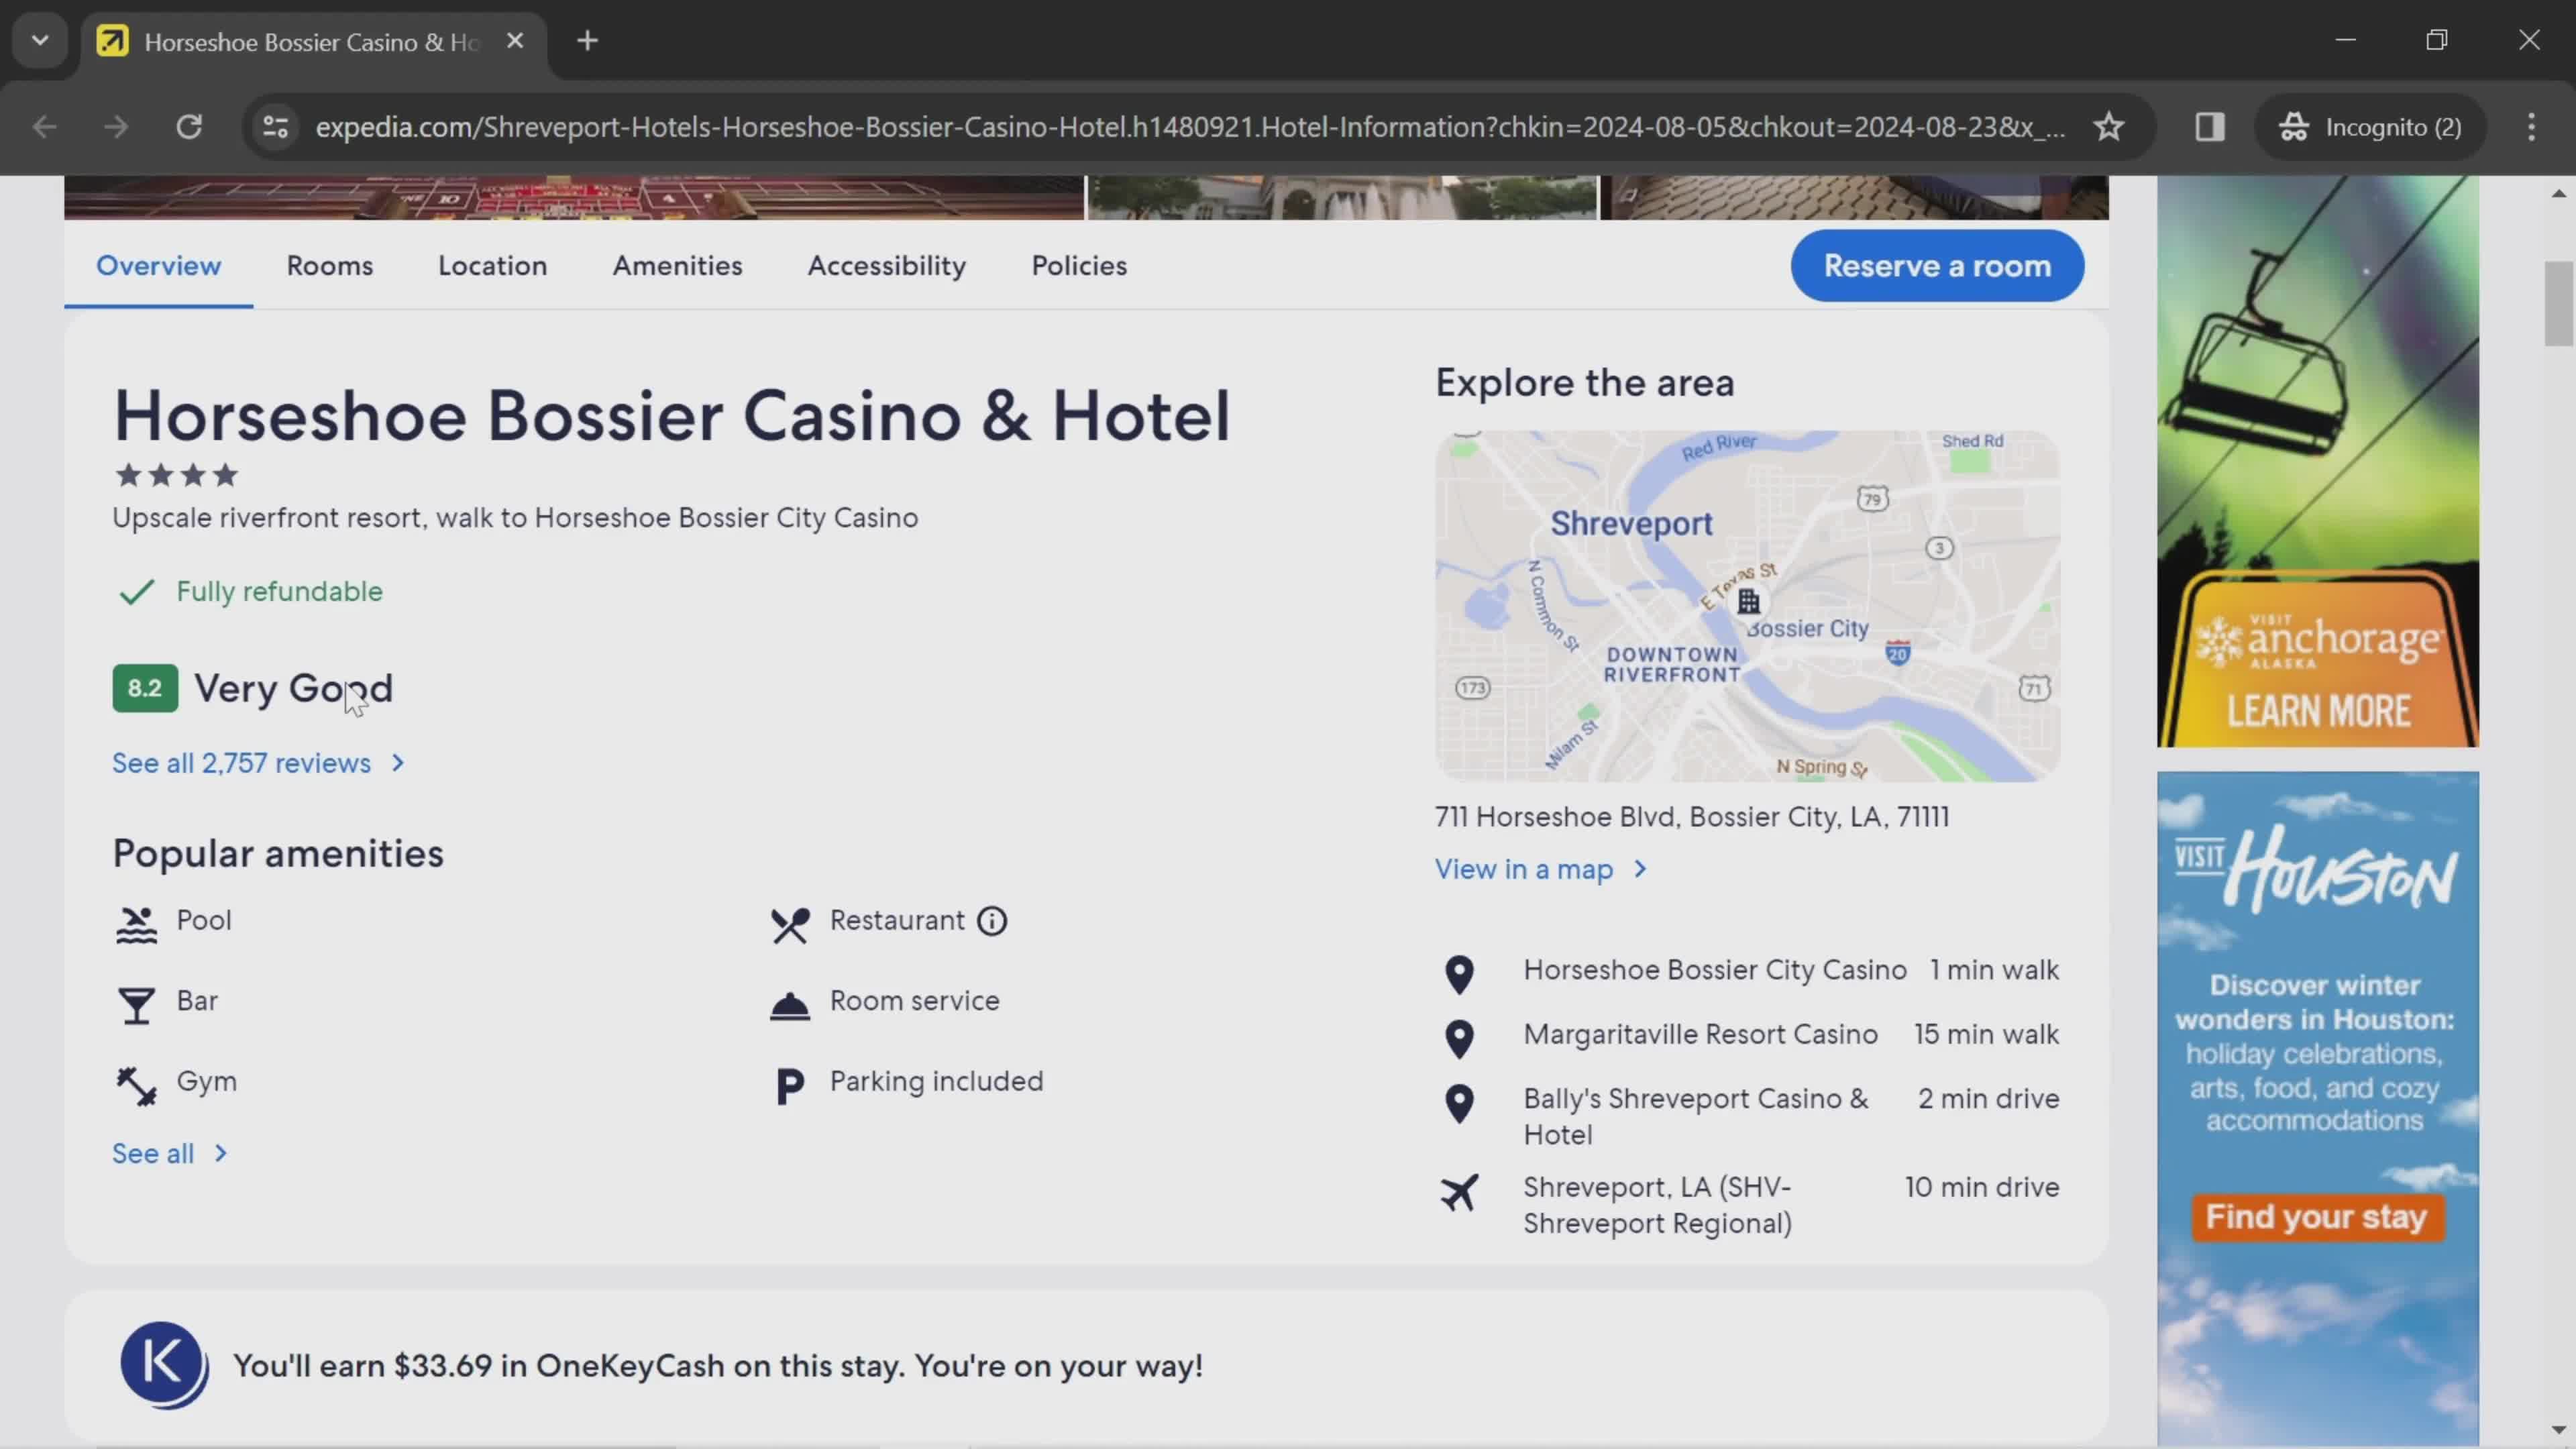The width and height of the screenshot is (2576, 1449).
Task: Click the Parking included P icon
Action: pyautogui.click(x=789, y=1086)
